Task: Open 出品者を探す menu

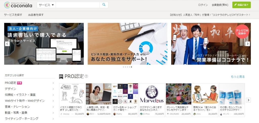Action: click(x=36, y=15)
